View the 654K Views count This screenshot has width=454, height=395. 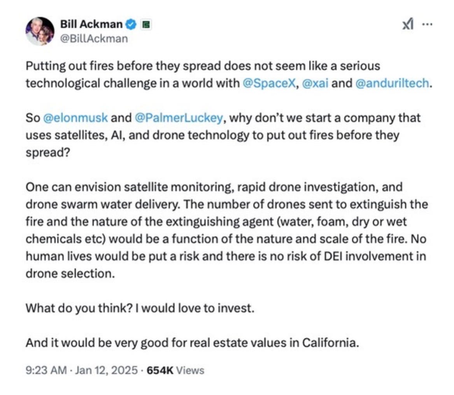pos(175,370)
